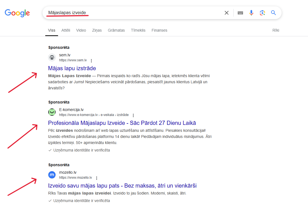Open three-dot menu for mozello.lv ad
Image resolution: width=308 pixels, height=212 pixels.
(96, 178)
